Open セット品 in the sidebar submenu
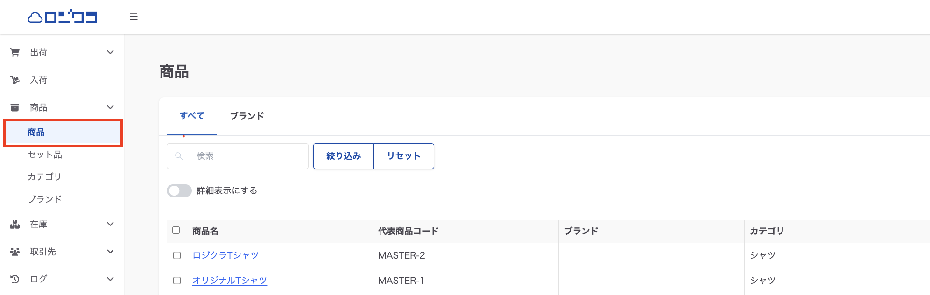Image resolution: width=930 pixels, height=295 pixels. coord(45,155)
